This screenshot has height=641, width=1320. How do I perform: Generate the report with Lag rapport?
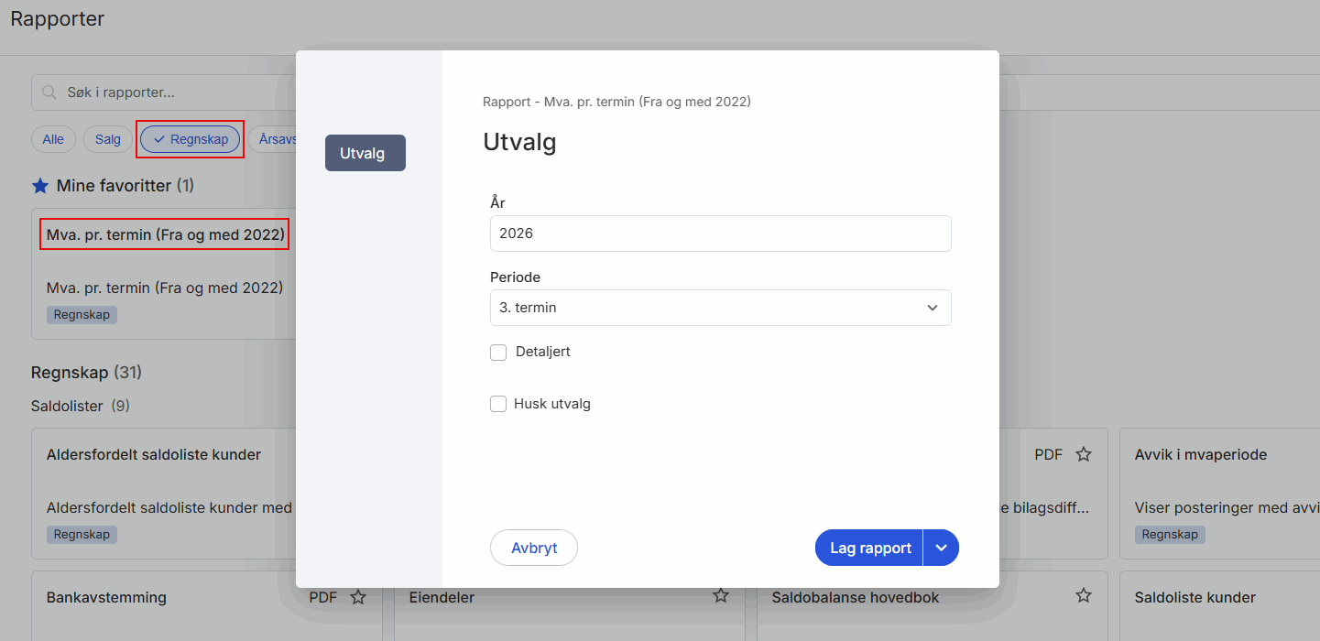pos(870,548)
